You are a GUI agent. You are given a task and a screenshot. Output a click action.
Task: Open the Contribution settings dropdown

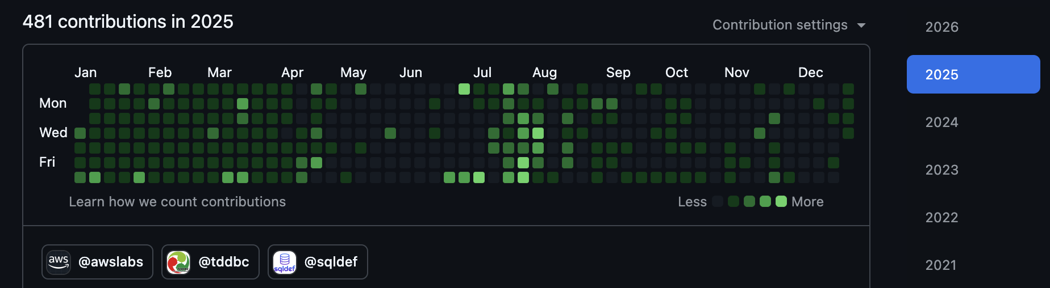pos(780,25)
